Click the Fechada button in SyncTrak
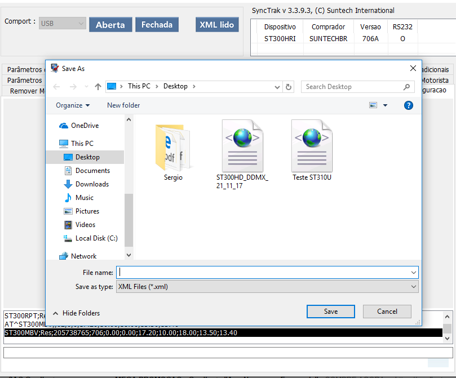The height and width of the screenshot is (378, 456). point(157,25)
